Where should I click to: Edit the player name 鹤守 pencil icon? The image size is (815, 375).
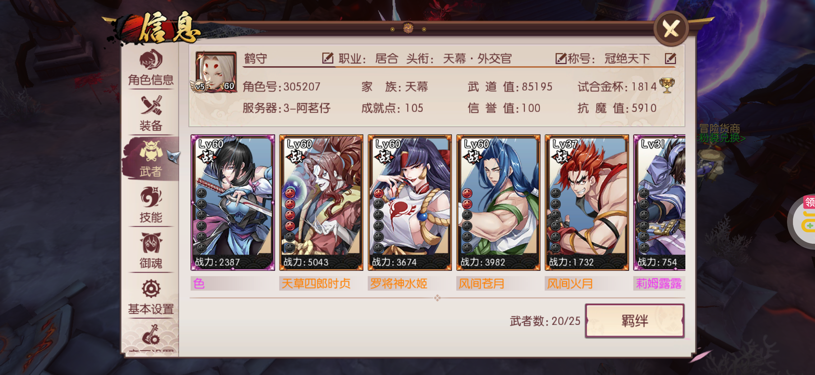pos(327,58)
